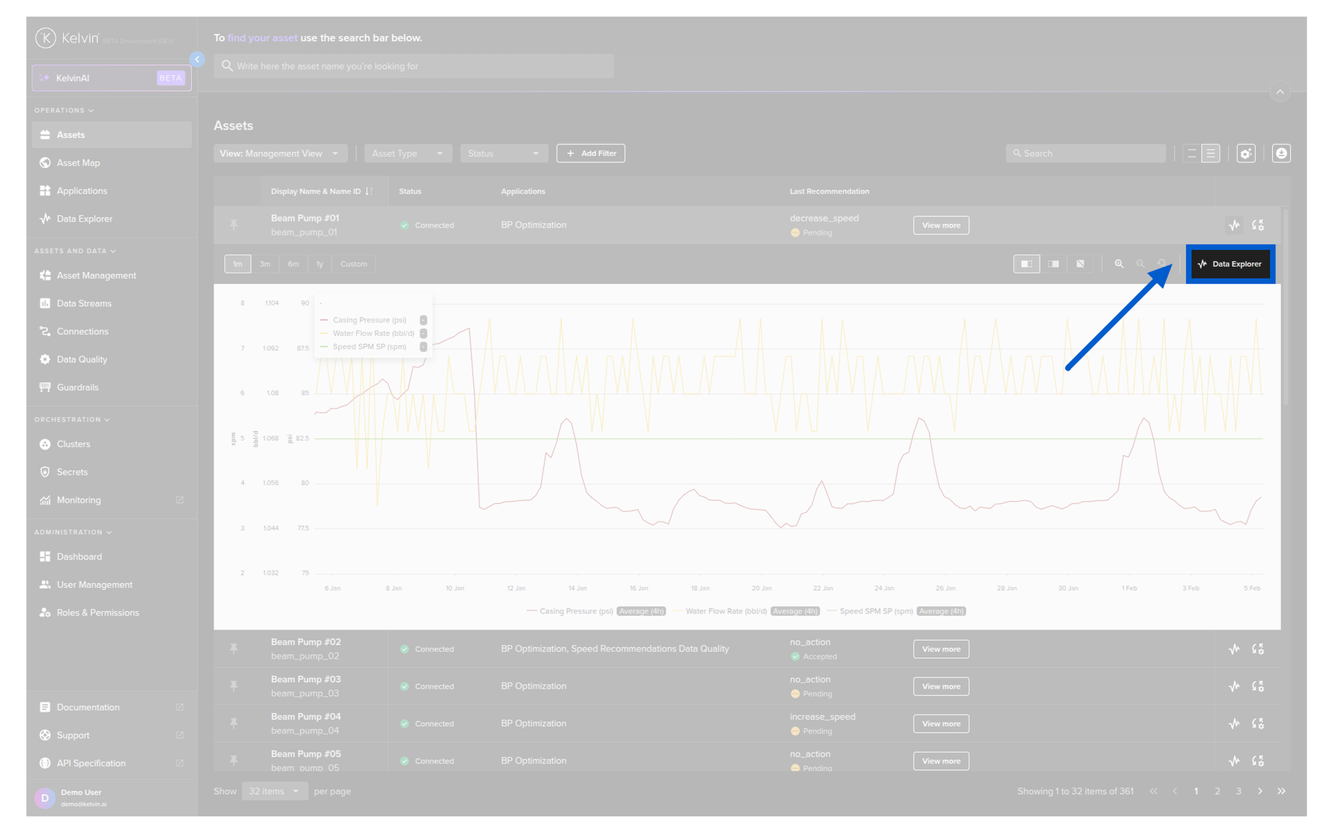1334x833 pixels.
Task: Open the View: Management View dropdown
Action: tap(279, 153)
